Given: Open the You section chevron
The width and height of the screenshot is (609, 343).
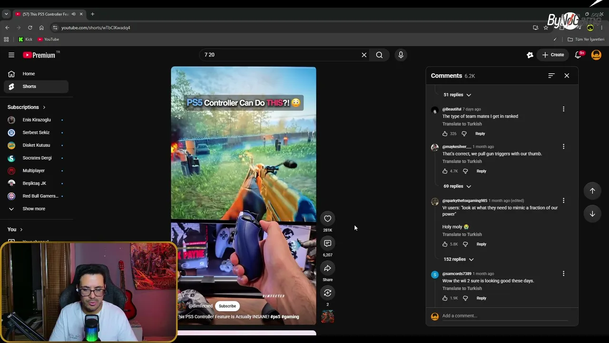Looking at the screenshot, I should point(21,230).
